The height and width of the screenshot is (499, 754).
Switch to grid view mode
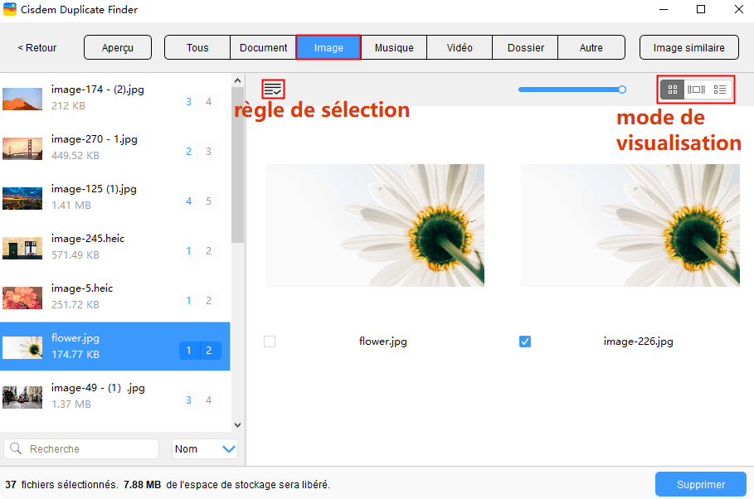[672, 89]
